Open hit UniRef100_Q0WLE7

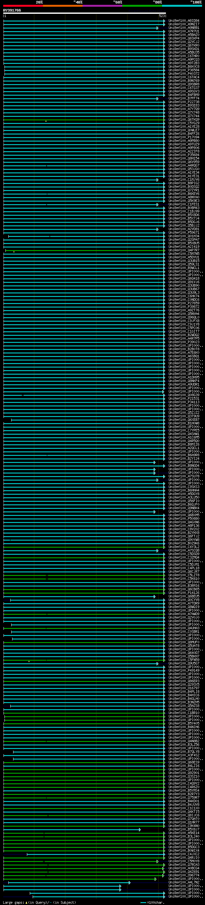pos(184,130)
